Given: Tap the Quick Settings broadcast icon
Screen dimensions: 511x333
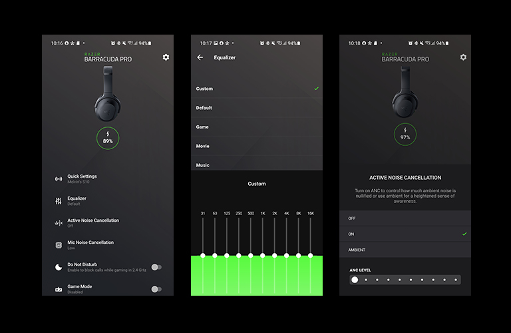Looking at the screenshot, I should click(59, 178).
